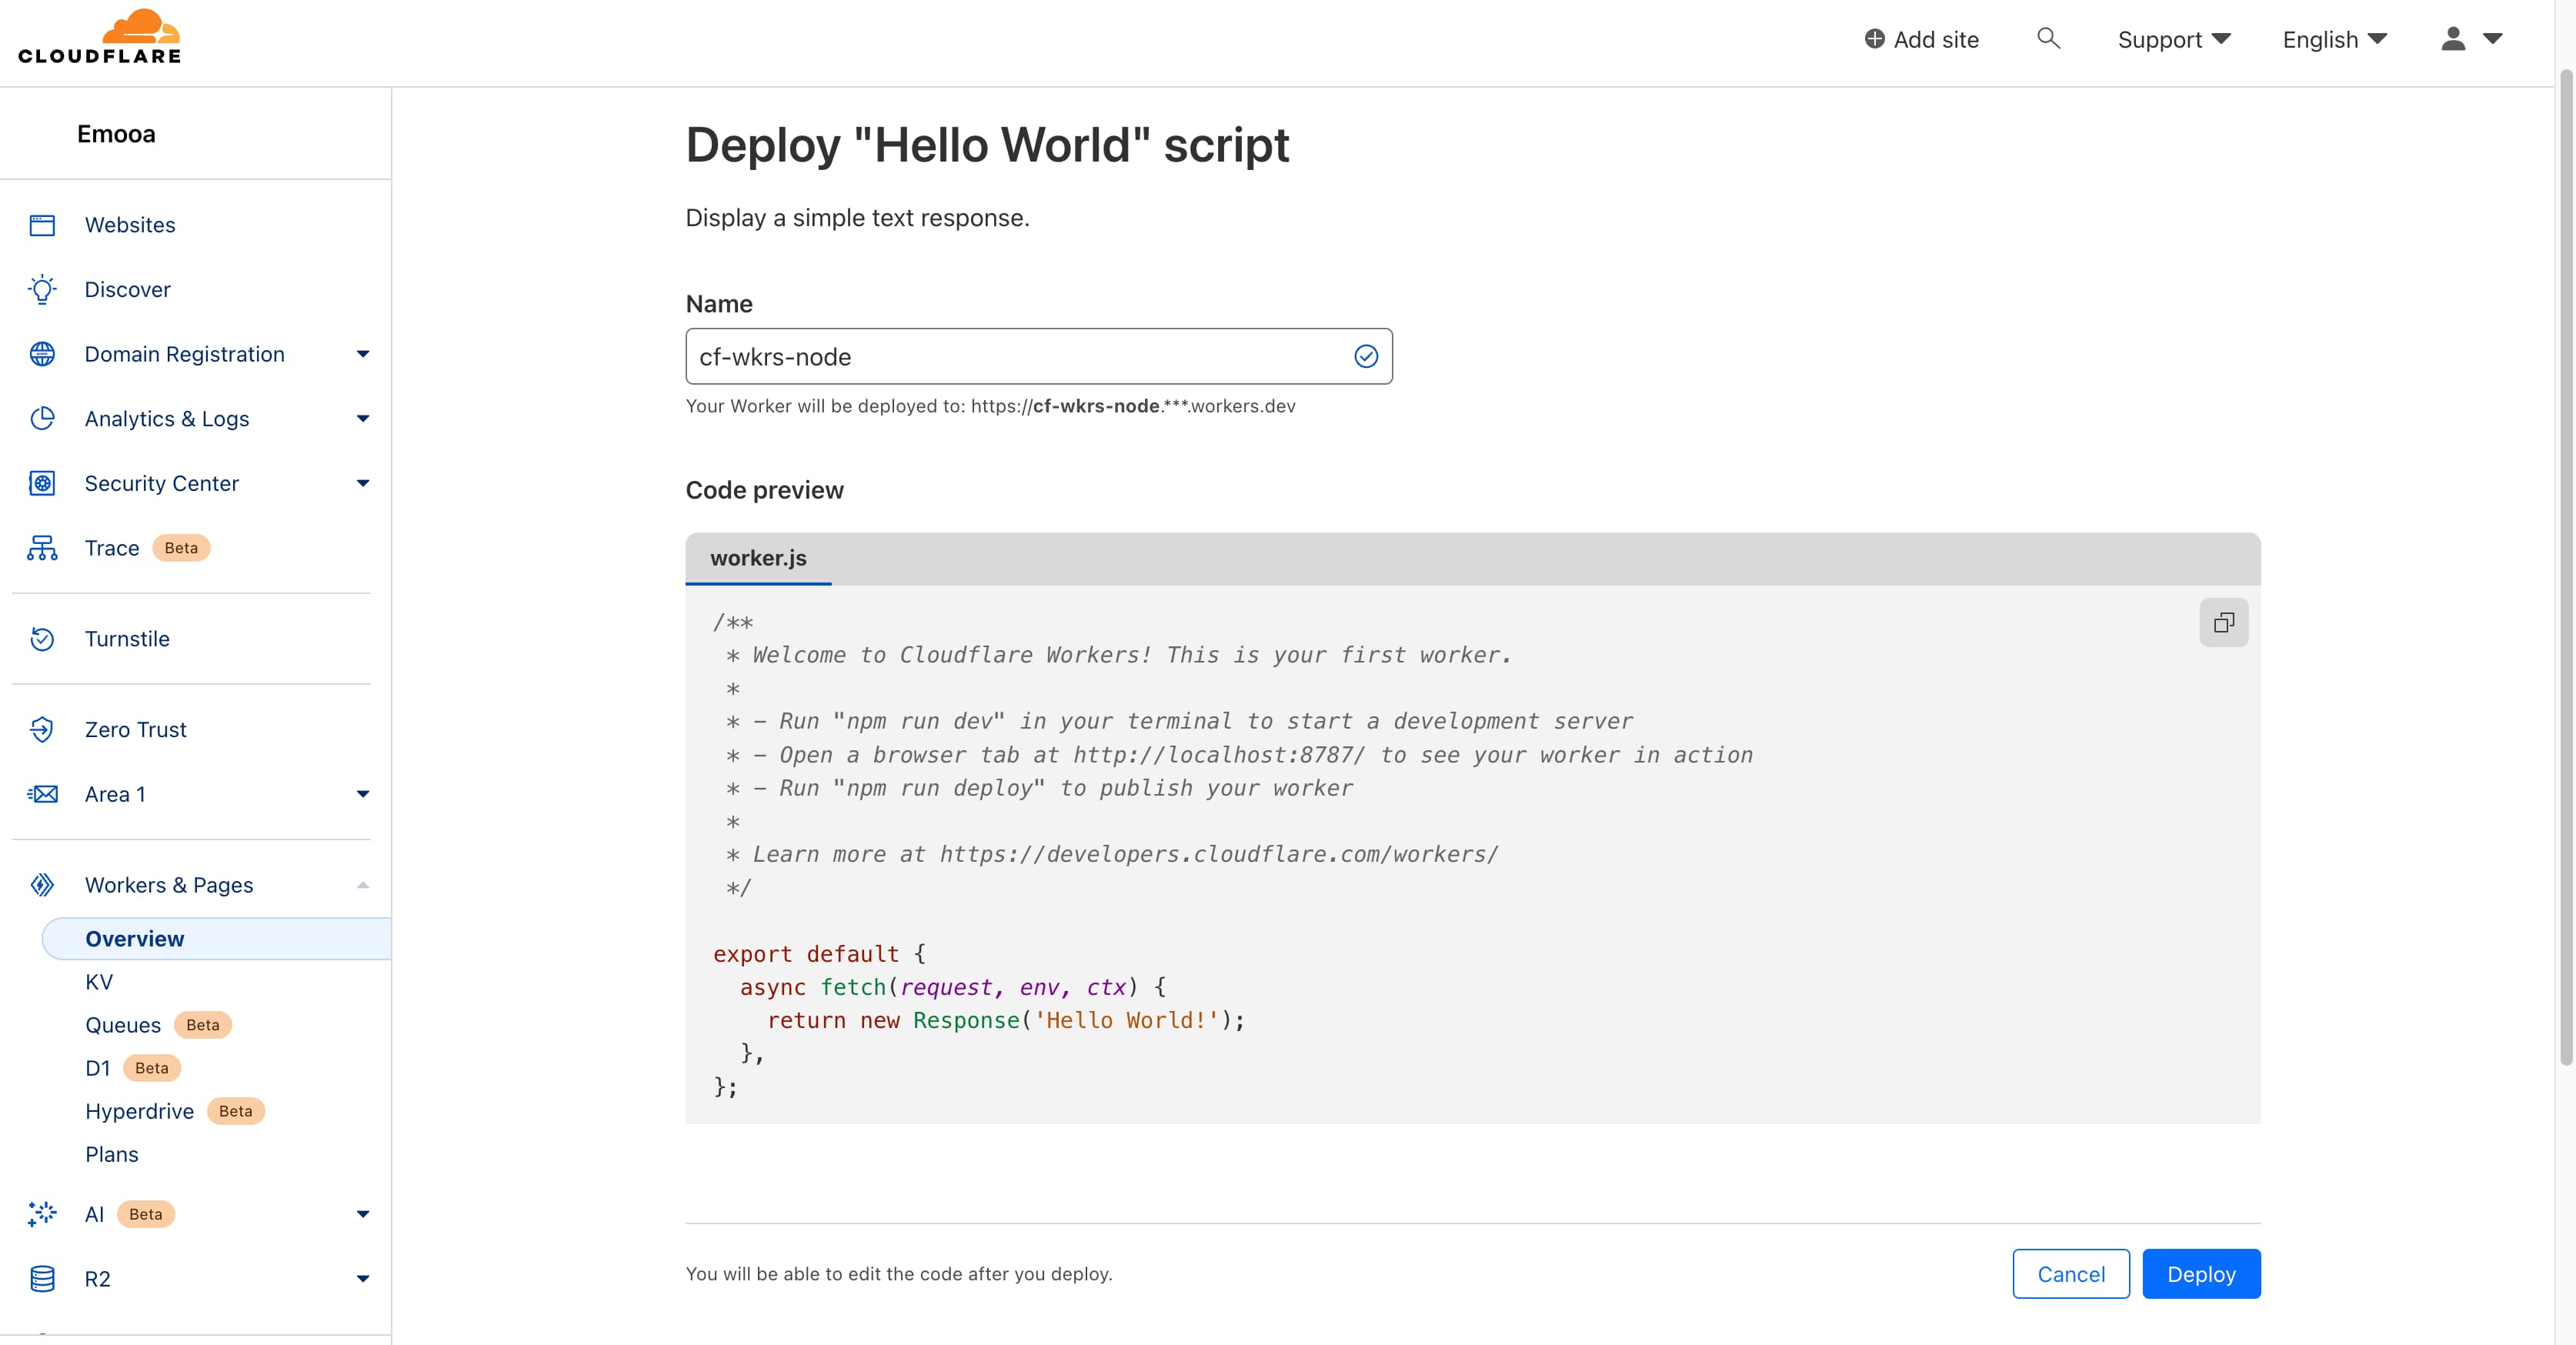Open the Websites page
The height and width of the screenshot is (1345, 2576).
click(x=130, y=225)
